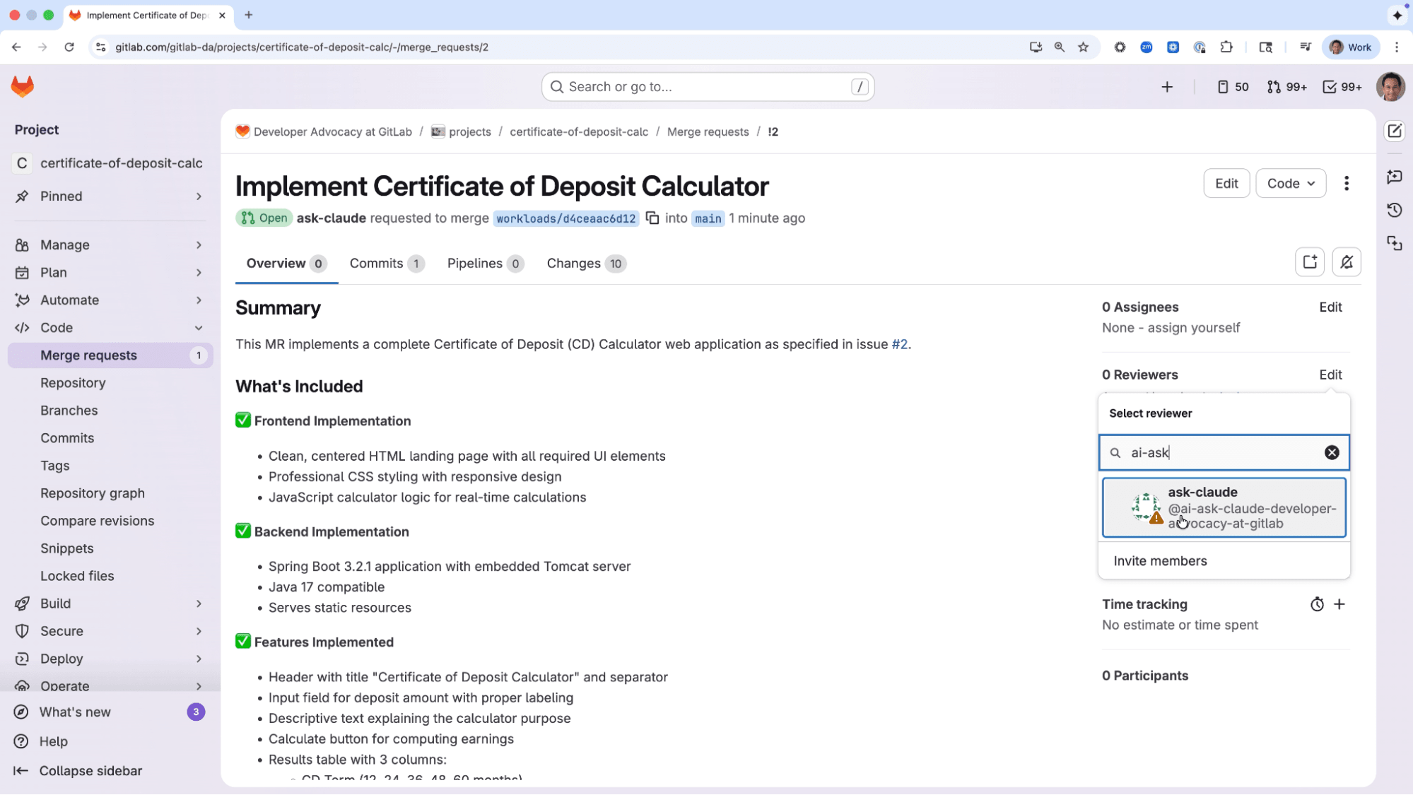Click the GitLab fox logo
The height and width of the screenshot is (795, 1413).
(x=22, y=86)
